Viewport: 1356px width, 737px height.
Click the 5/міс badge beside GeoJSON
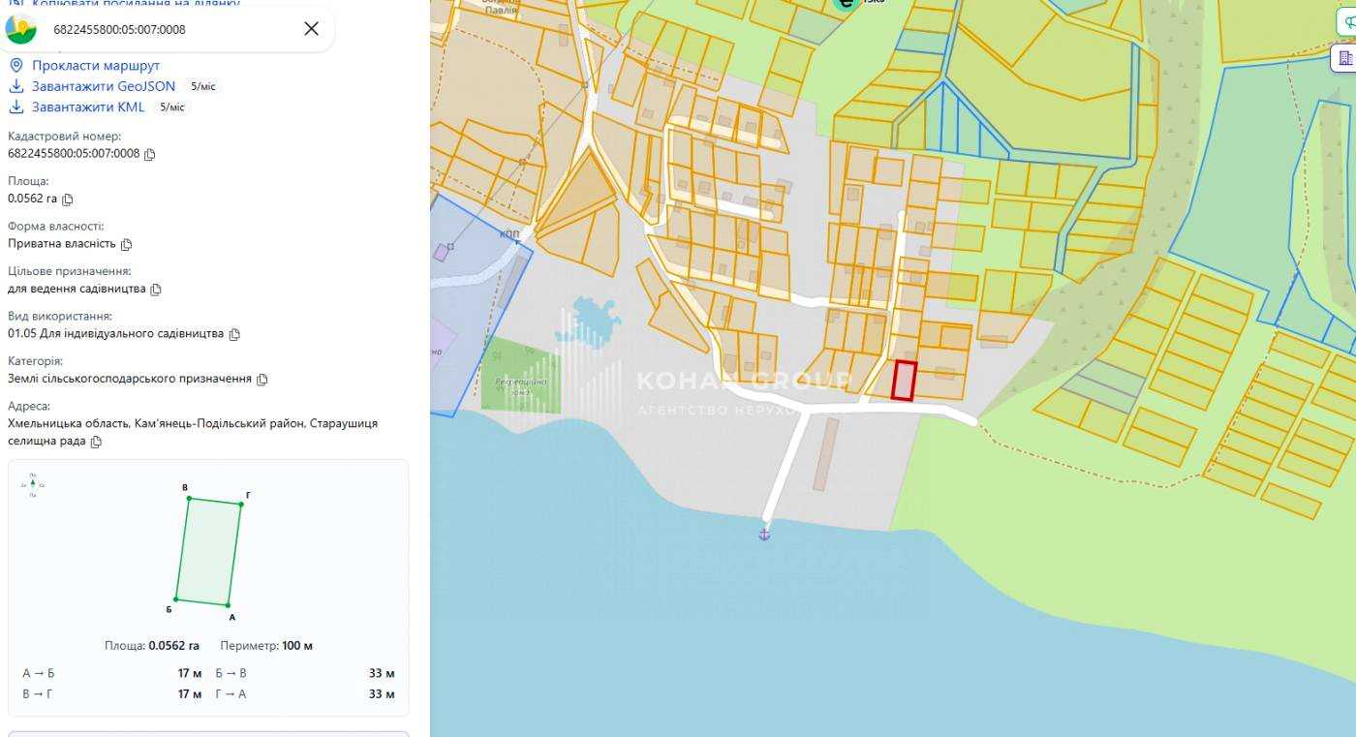tap(203, 86)
